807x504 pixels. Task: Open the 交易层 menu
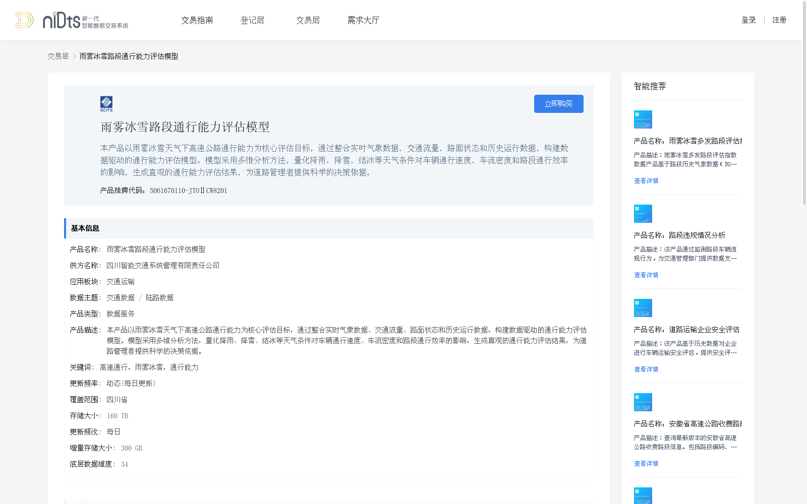[x=308, y=20]
